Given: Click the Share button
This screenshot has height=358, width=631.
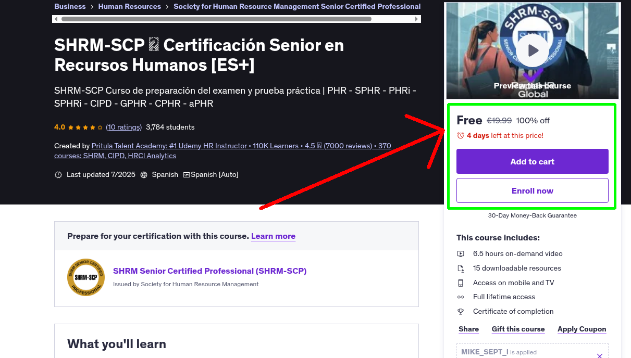Looking at the screenshot, I should click(468, 329).
